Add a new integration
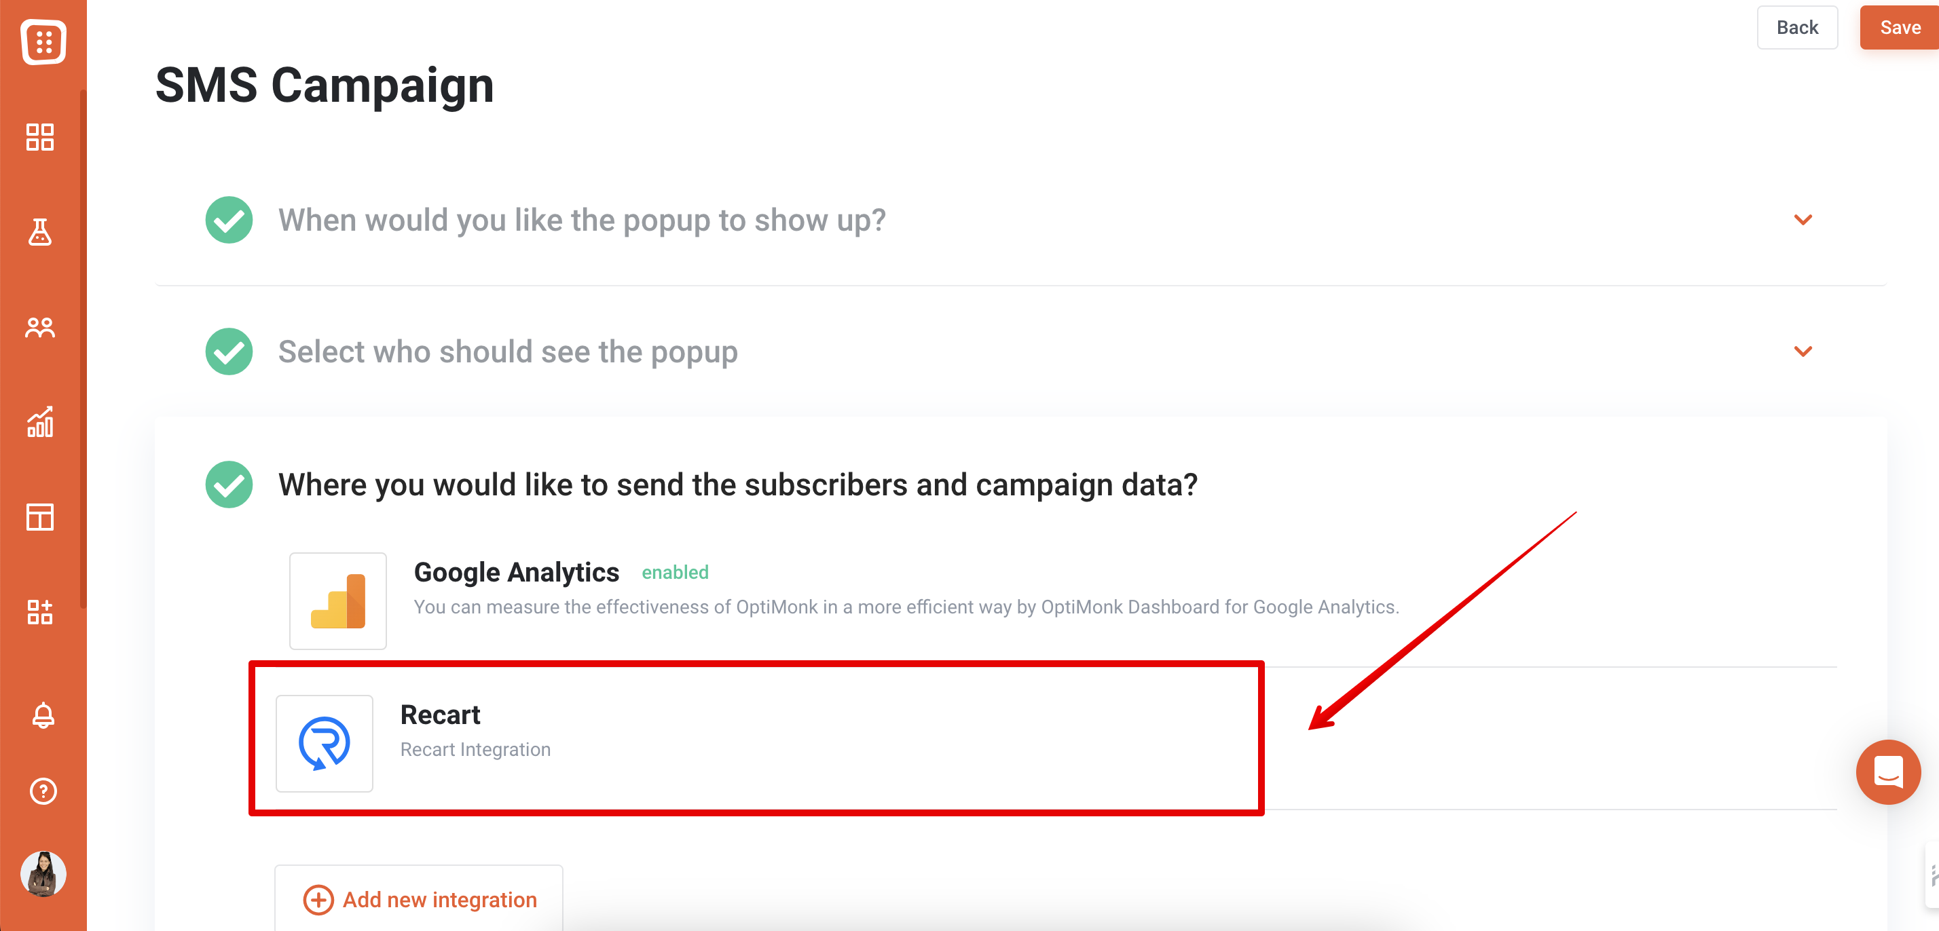The image size is (1939, 931). tap(418, 898)
